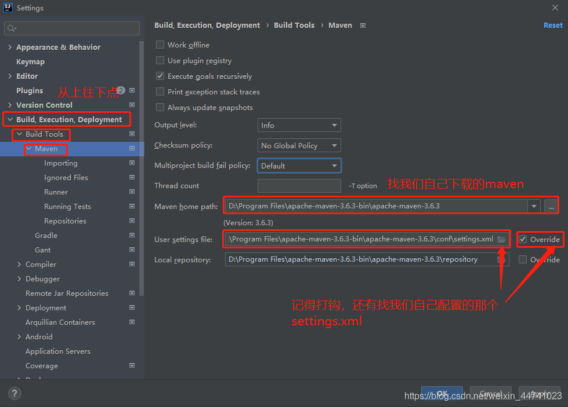Screen dimensions: 568x407
Task: Open Multiproject build fail policy dropdown
Action: 299,166
